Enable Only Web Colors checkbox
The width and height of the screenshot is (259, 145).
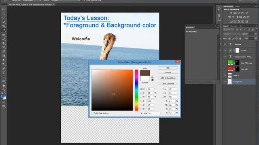point(92,113)
